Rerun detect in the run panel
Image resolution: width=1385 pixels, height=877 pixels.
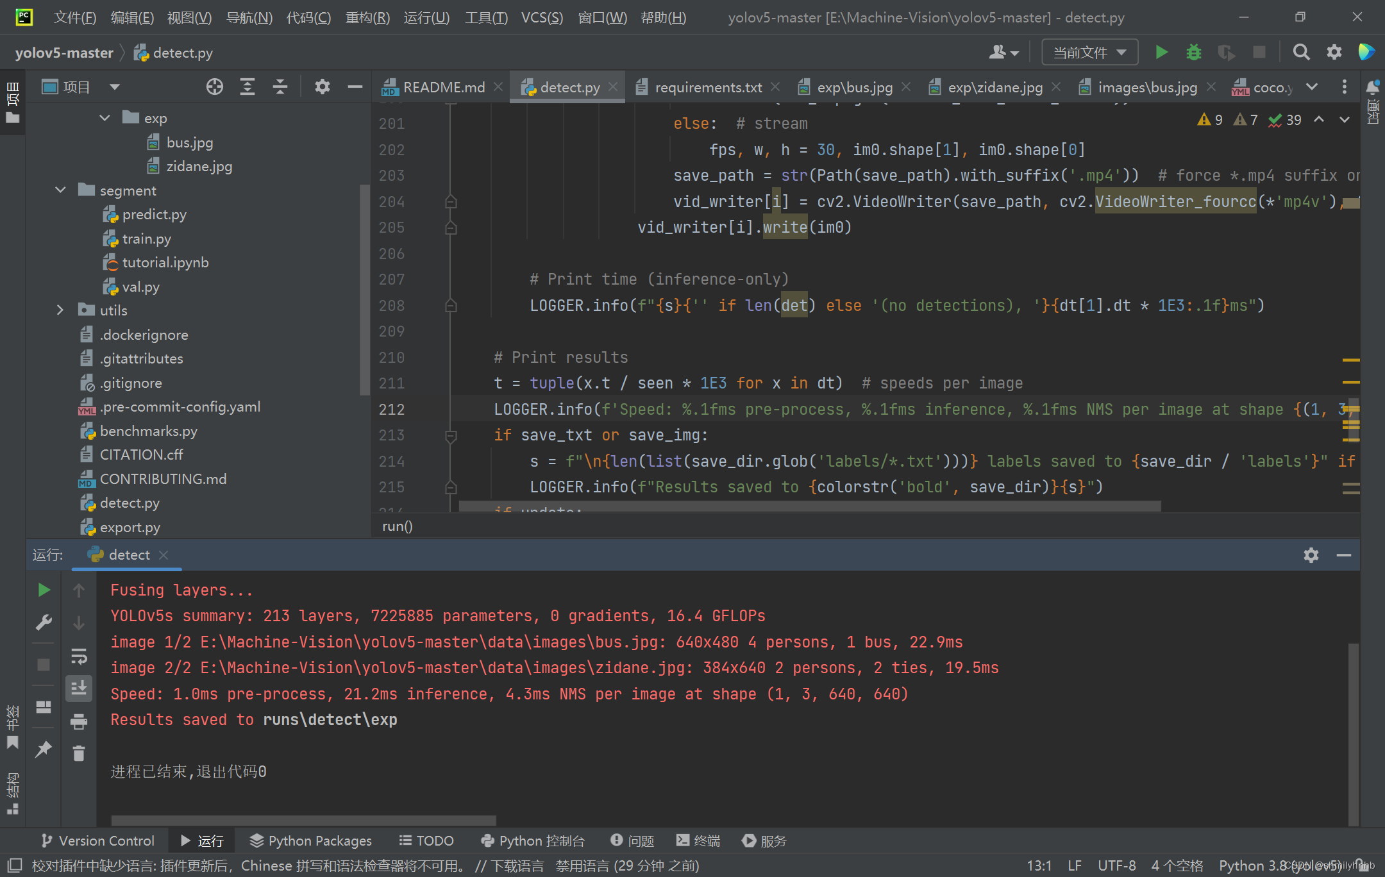click(x=44, y=590)
